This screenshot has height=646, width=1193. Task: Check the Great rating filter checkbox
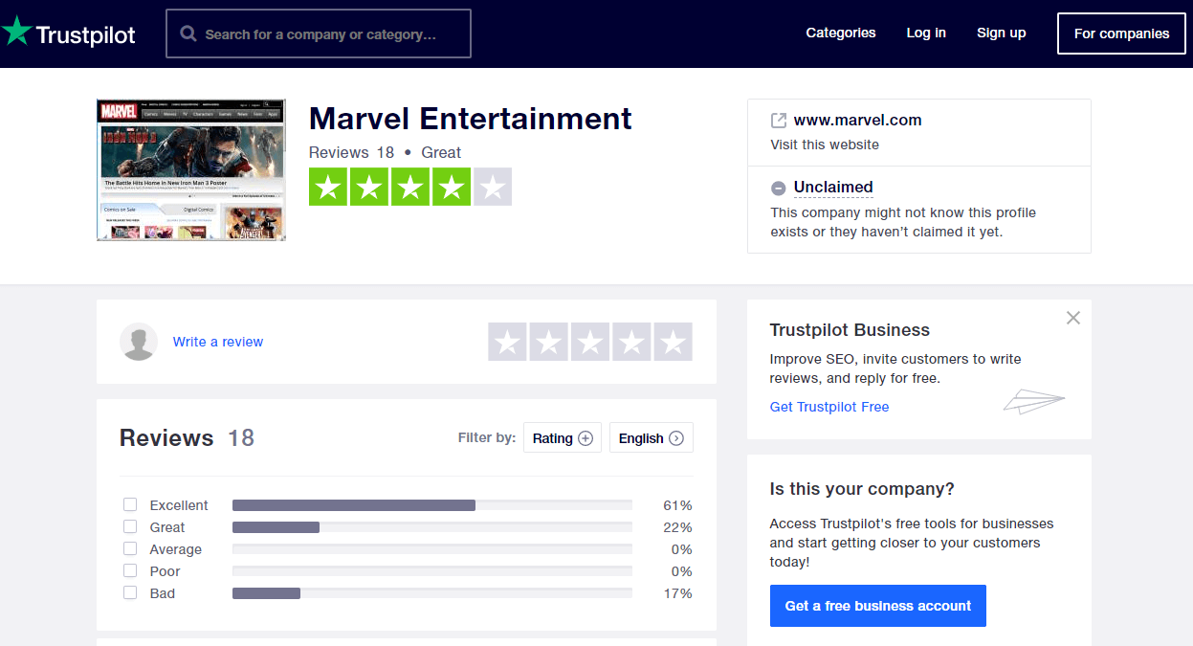(x=130, y=526)
